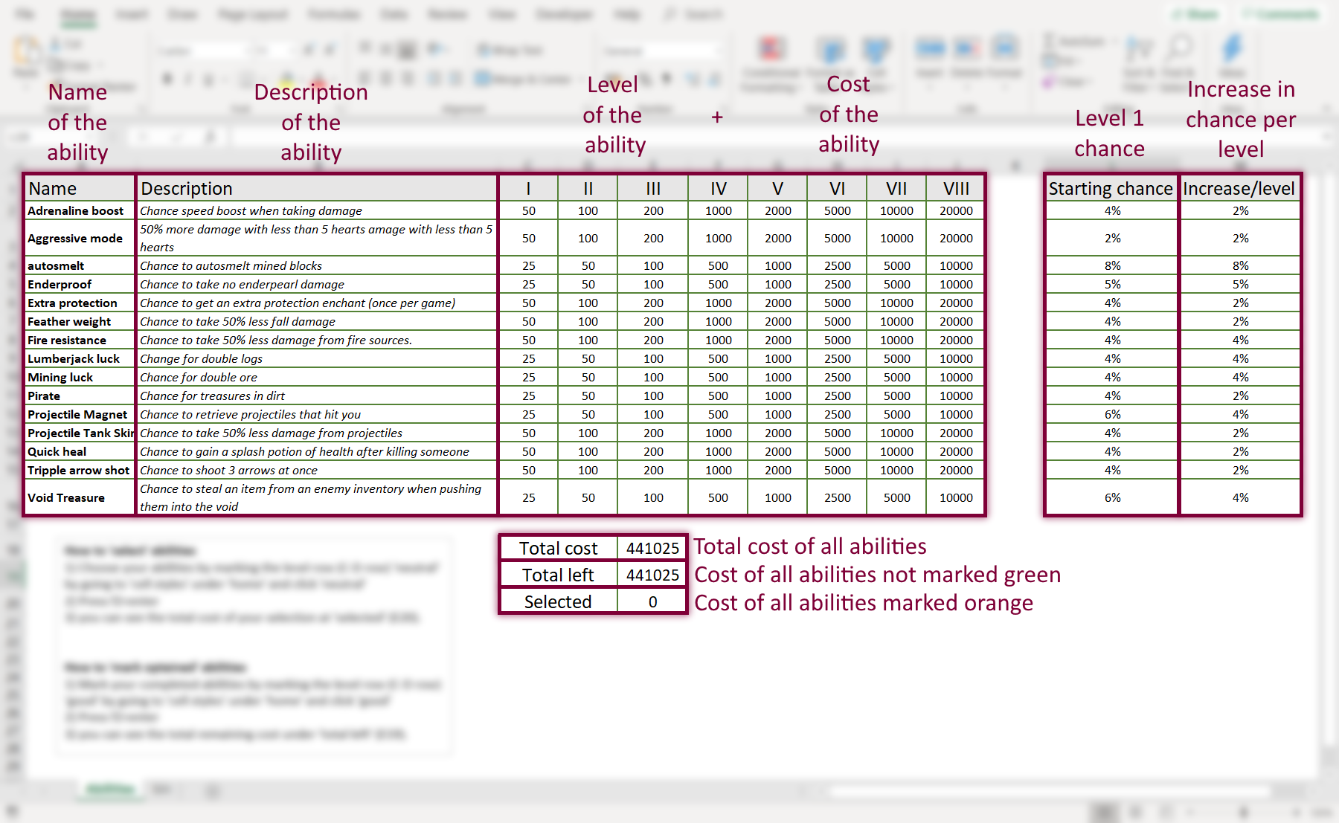The height and width of the screenshot is (823, 1339).
Task: Open the Home ribbon tab
Action: click(79, 15)
